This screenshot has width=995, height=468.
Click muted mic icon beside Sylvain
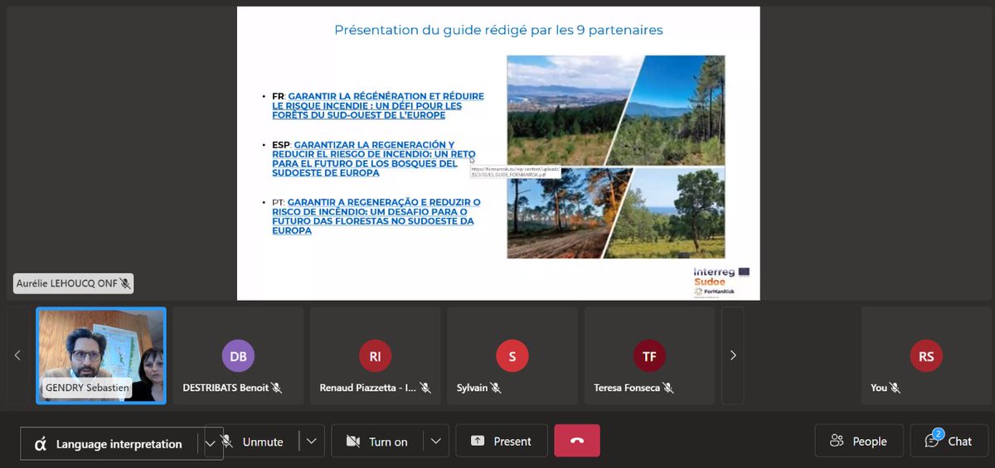click(x=496, y=388)
